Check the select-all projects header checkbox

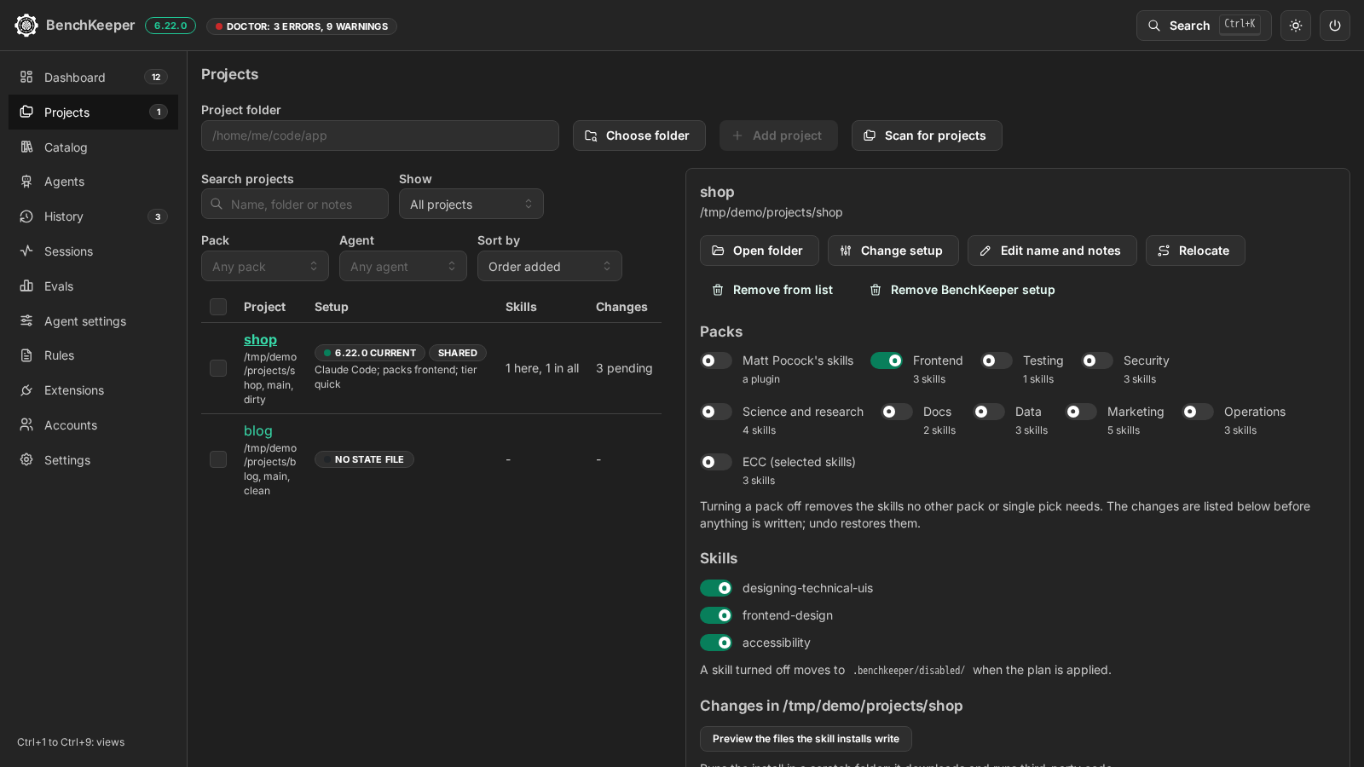(x=218, y=307)
